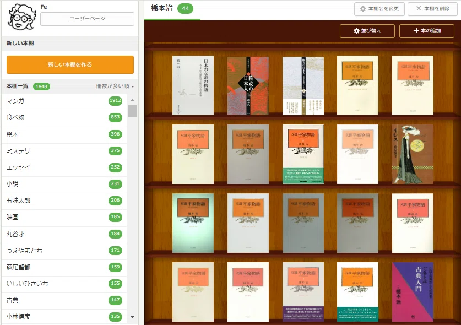
Task: Click the shelf list scroll down arrow
Action: click(x=133, y=317)
